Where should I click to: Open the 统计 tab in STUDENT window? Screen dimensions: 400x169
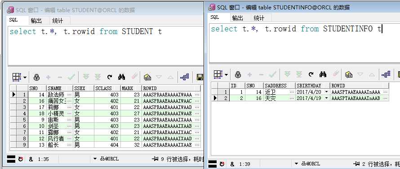58,21
